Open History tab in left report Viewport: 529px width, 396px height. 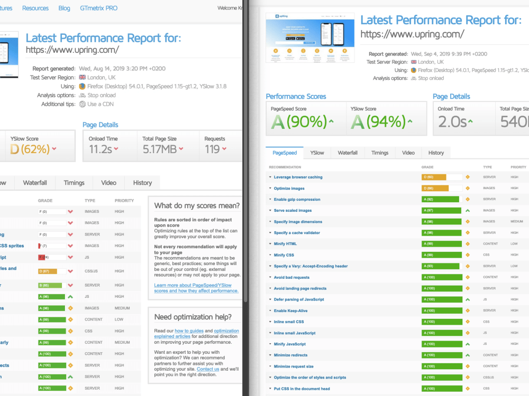[142, 183]
